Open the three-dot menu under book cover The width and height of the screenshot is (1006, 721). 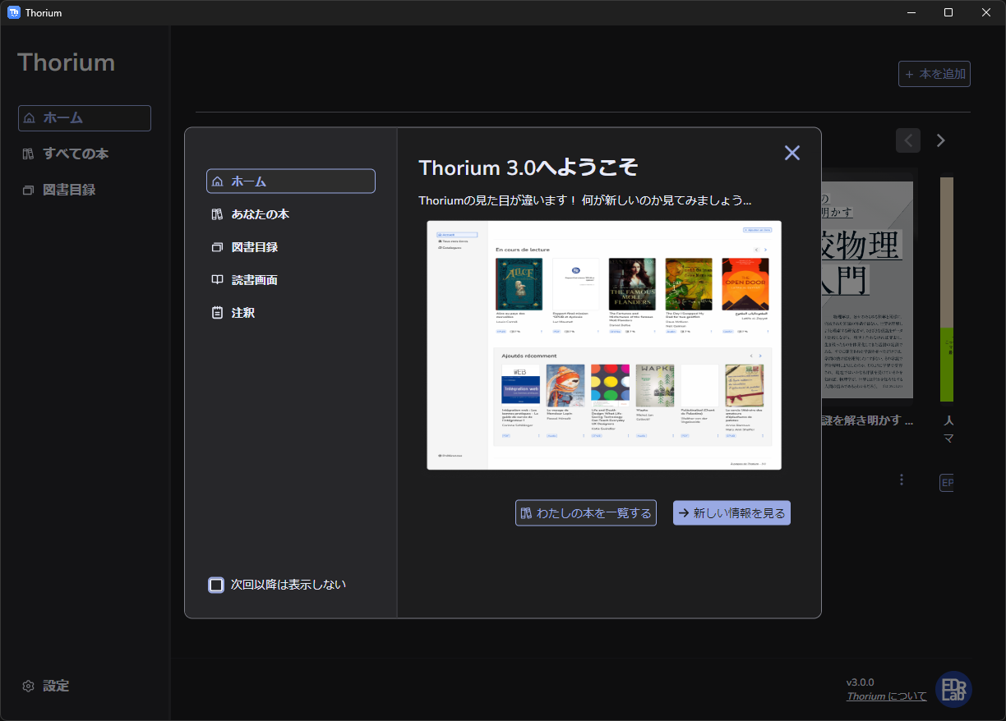coord(902,480)
